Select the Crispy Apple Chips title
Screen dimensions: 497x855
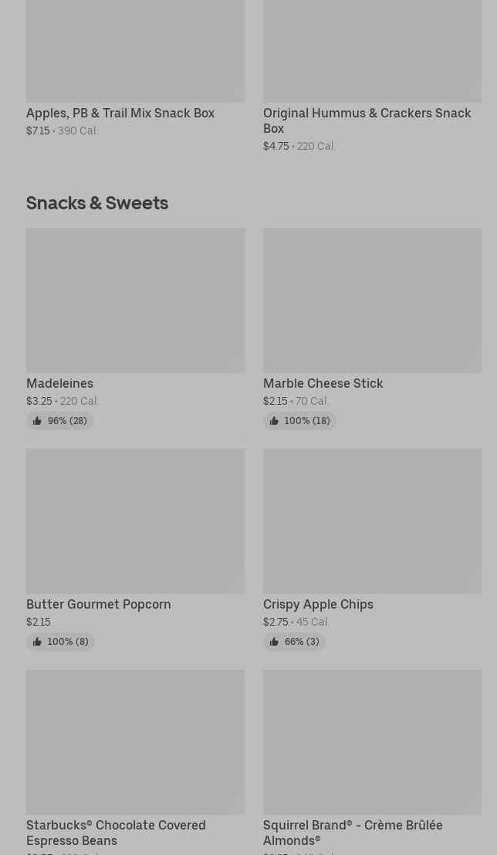pyautogui.click(x=318, y=604)
